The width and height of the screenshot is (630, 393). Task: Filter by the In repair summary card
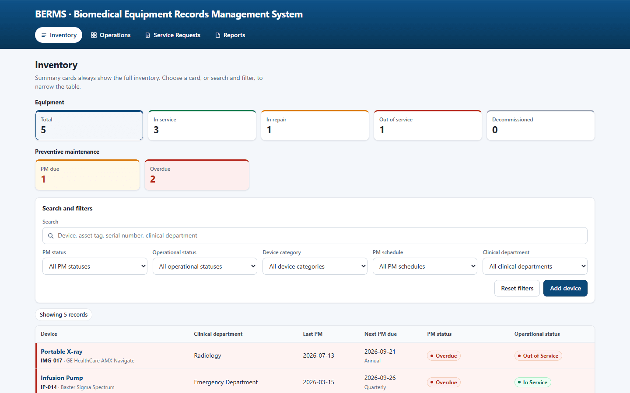tap(315, 125)
